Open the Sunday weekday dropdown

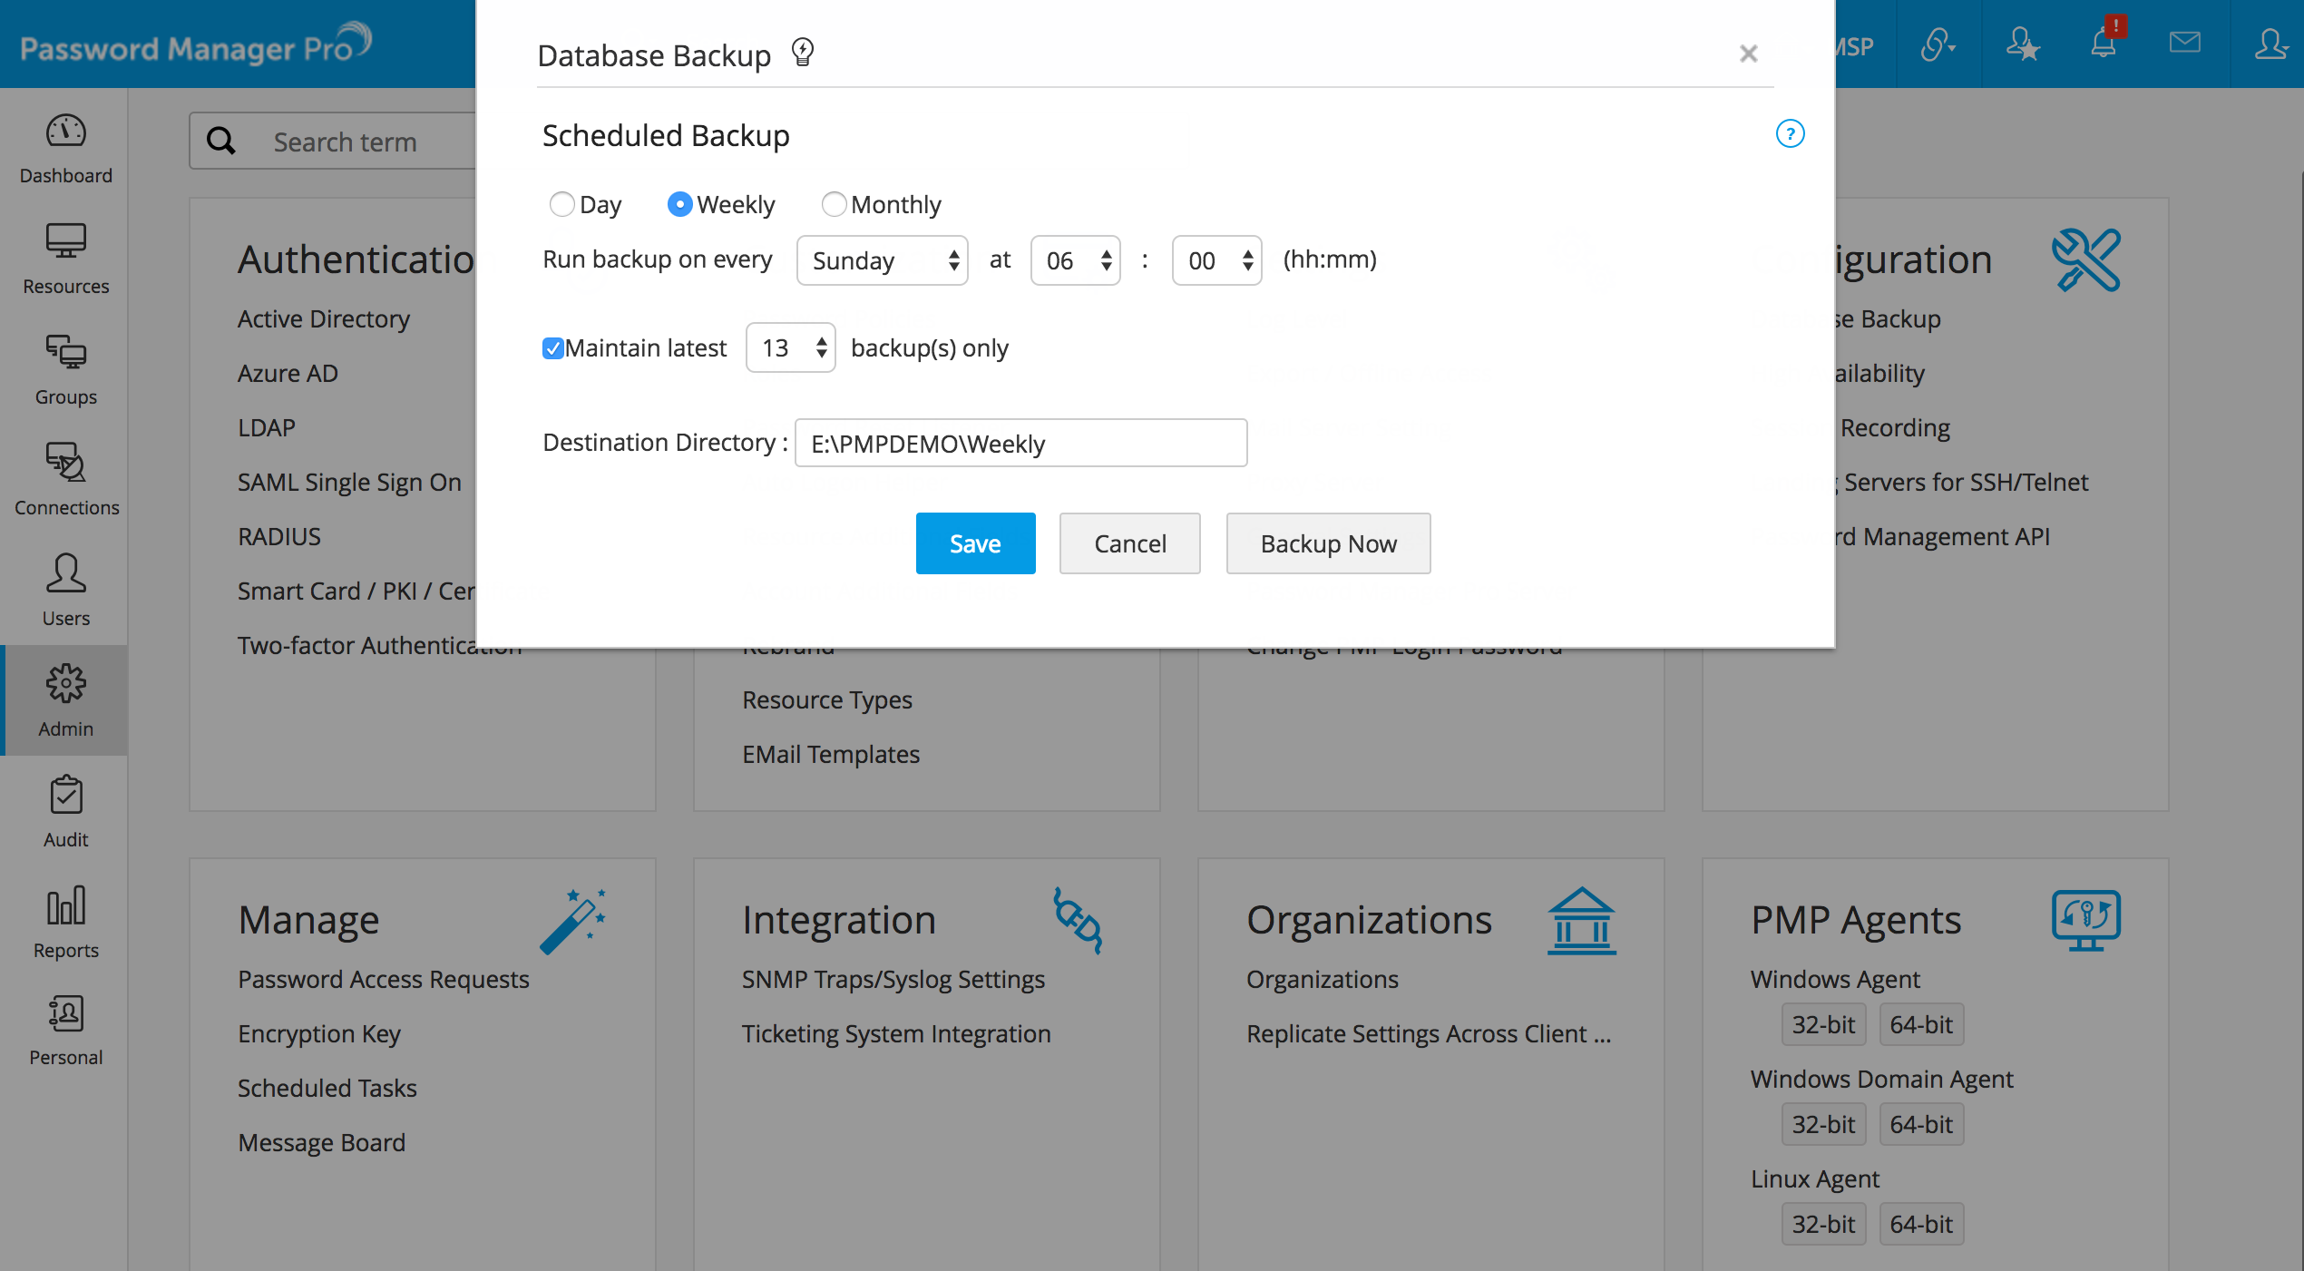pyautogui.click(x=882, y=261)
